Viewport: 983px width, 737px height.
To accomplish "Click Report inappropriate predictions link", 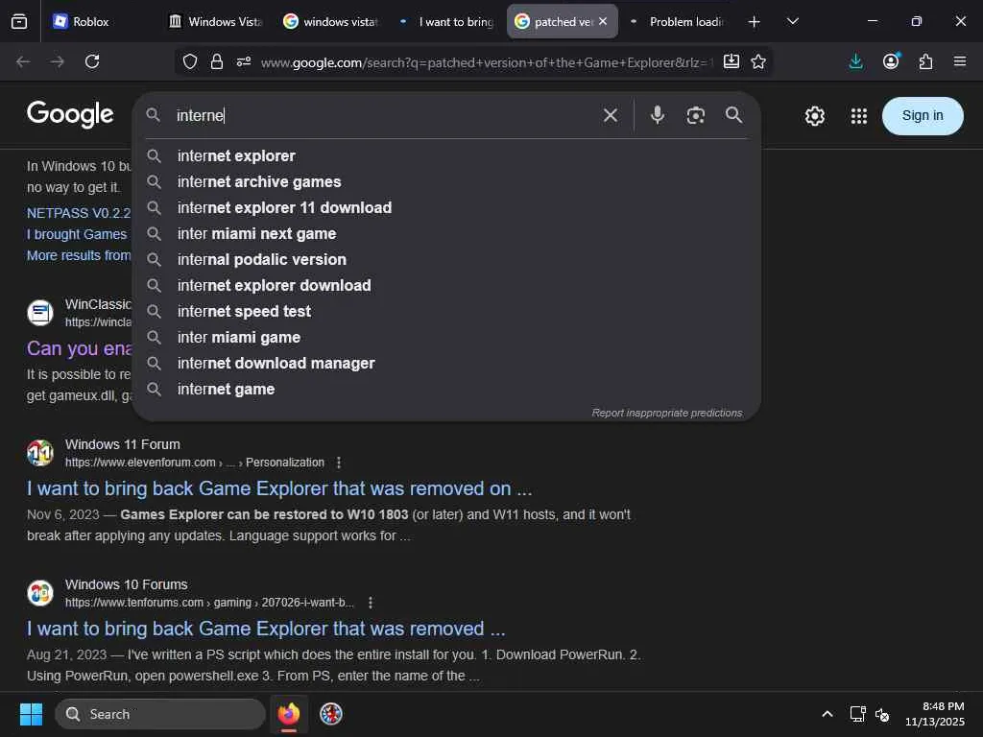I will (x=666, y=413).
